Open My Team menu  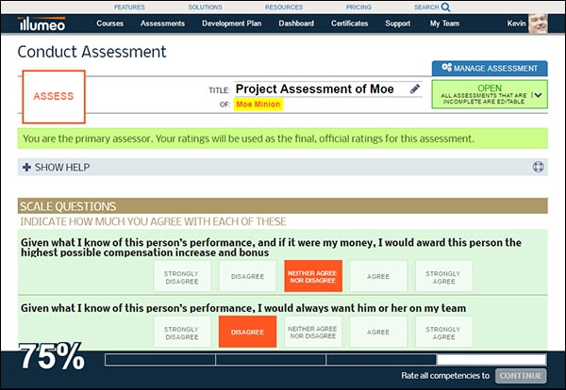point(444,24)
